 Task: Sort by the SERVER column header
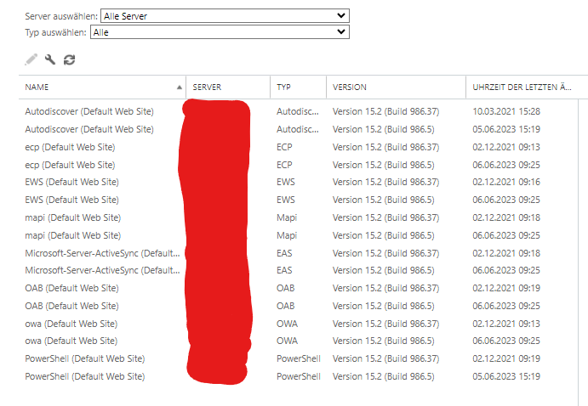coord(228,87)
